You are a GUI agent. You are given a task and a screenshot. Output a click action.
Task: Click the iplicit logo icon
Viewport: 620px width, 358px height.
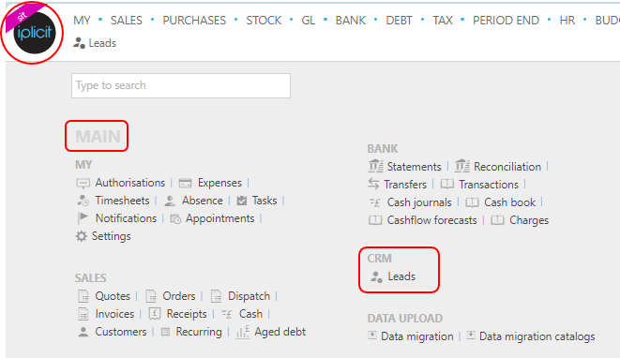coord(33,33)
